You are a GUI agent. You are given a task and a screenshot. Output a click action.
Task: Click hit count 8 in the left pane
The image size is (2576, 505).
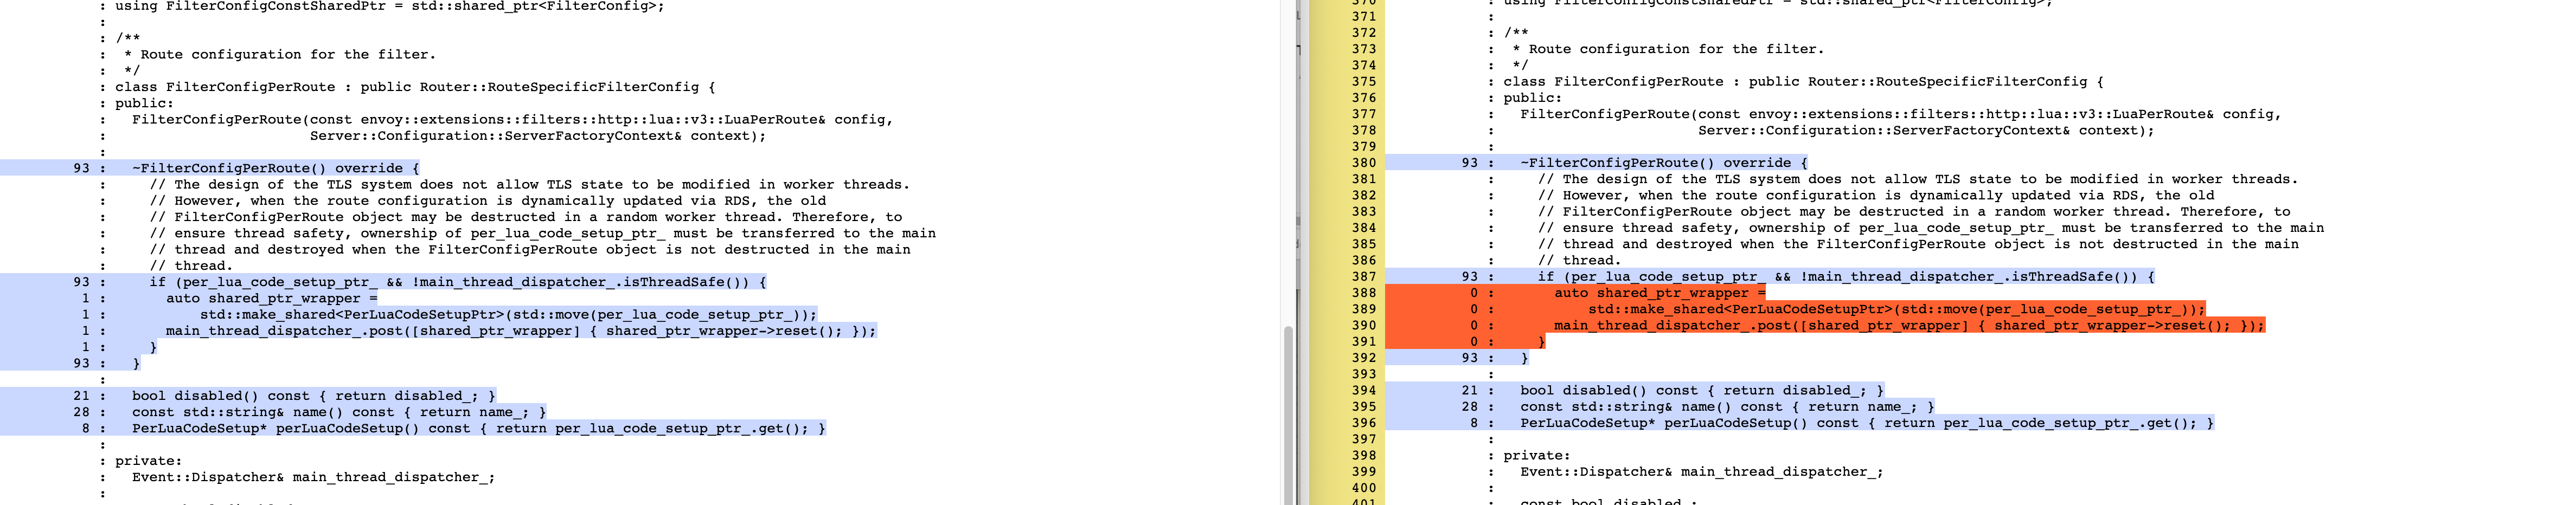pyautogui.click(x=86, y=428)
